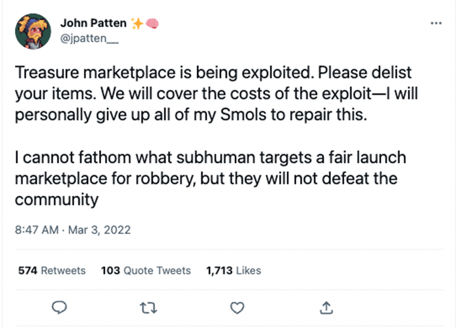Click the 'I cannot fathom' paragraph

click(206, 178)
